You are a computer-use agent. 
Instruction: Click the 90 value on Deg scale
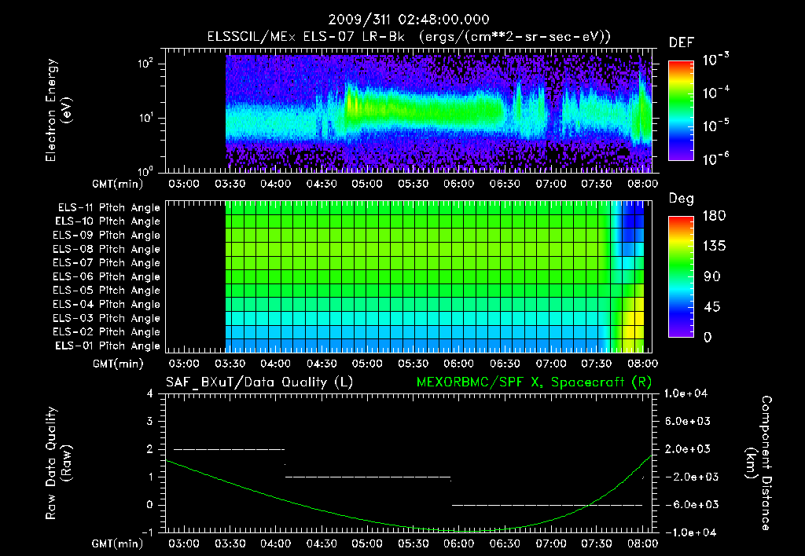point(711,276)
